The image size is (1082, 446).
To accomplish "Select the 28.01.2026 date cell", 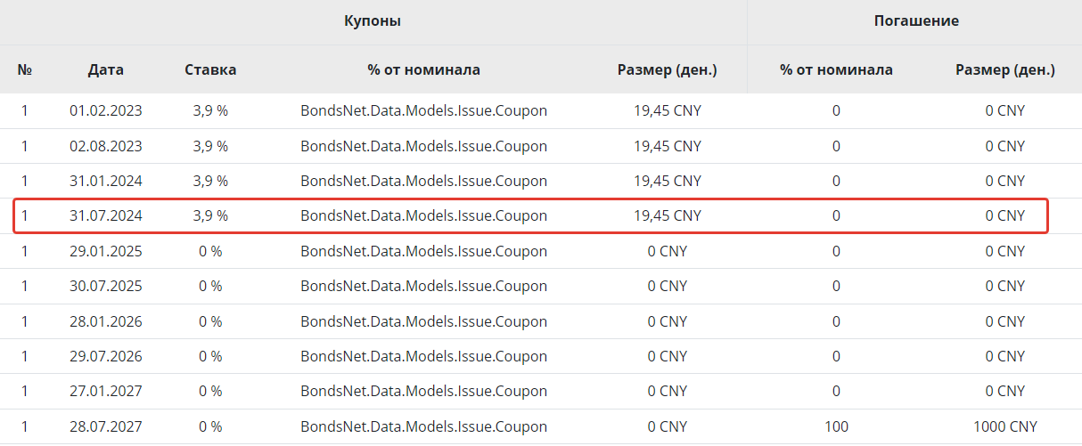I will click(106, 321).
